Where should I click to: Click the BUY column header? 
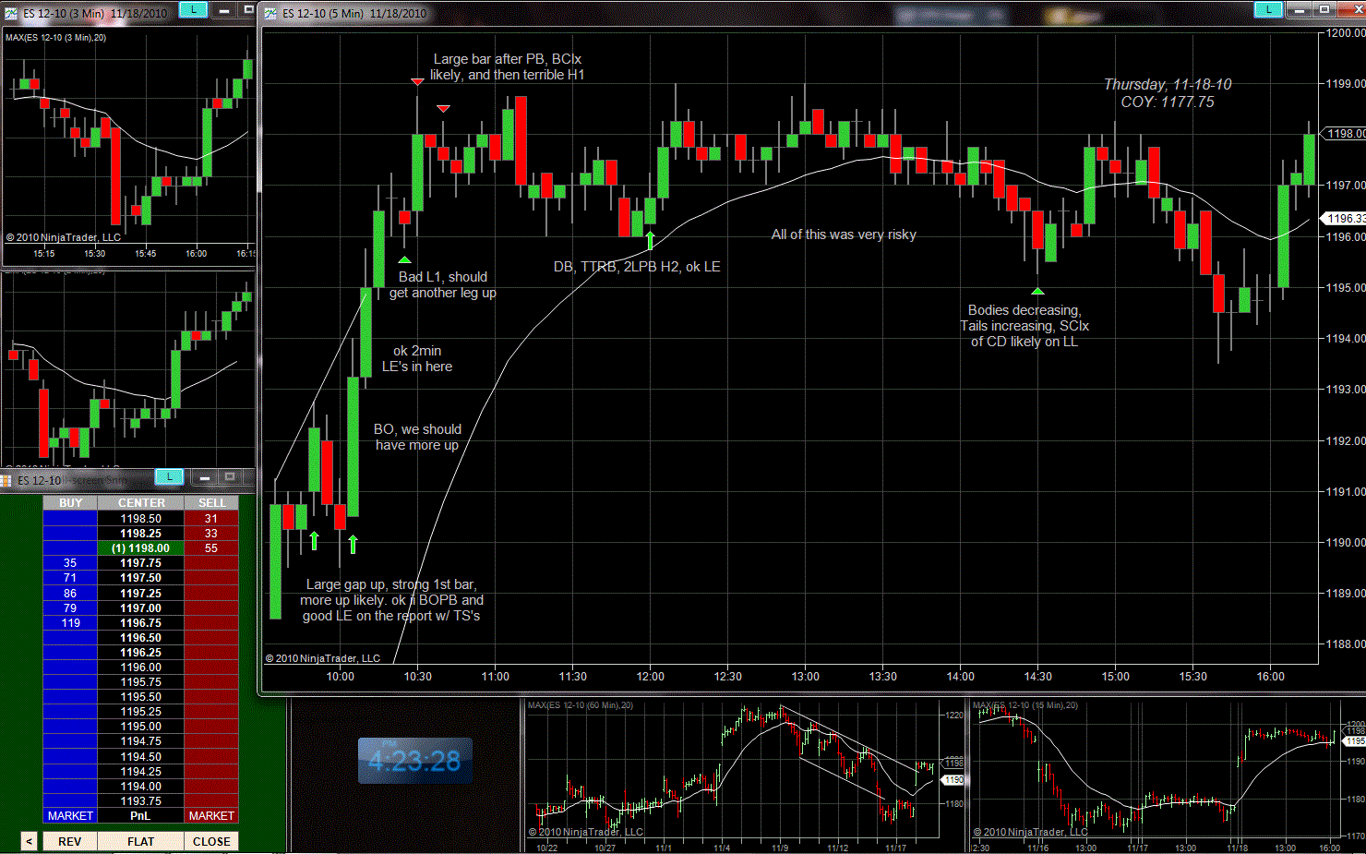70,502
